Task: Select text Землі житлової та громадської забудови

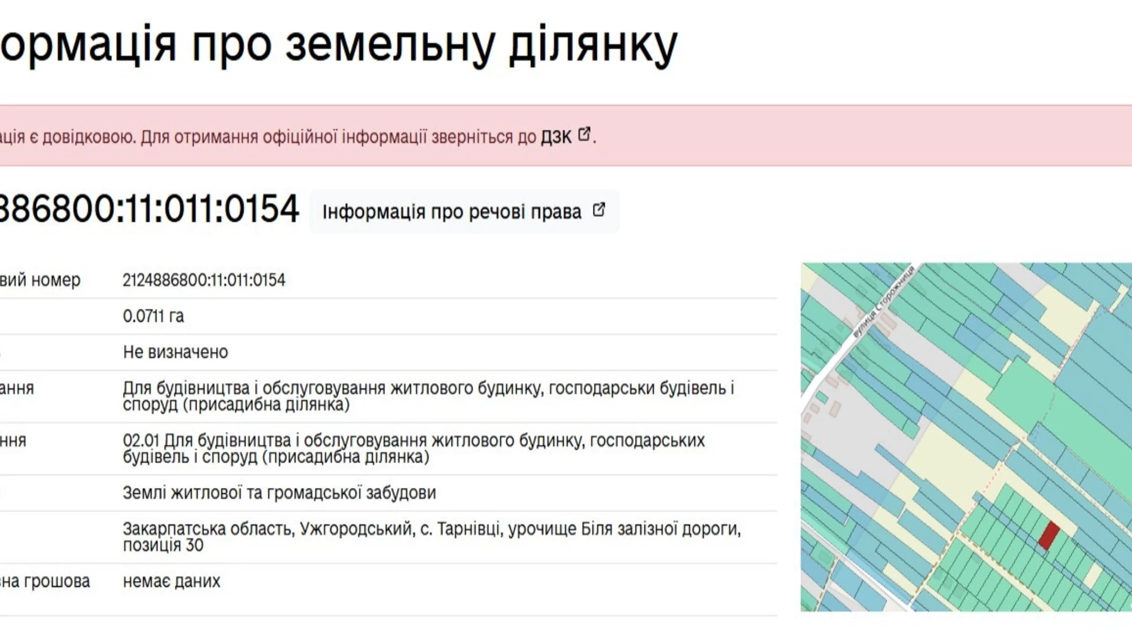Action: 279,493
